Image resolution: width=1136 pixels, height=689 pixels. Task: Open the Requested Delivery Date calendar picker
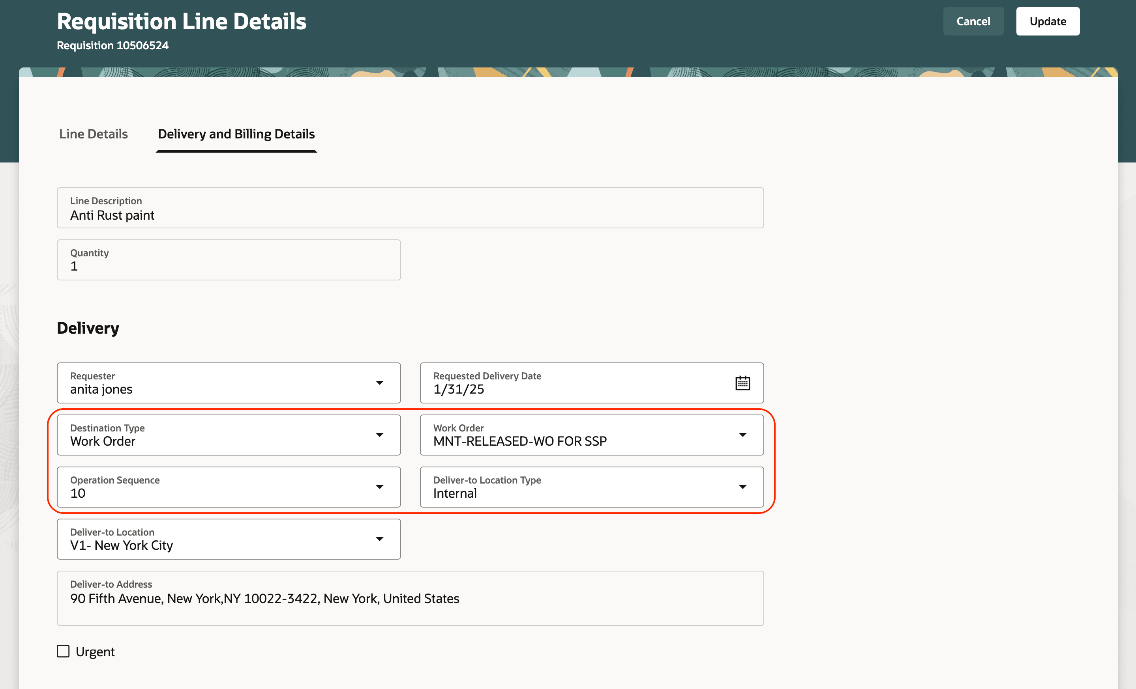[742, 382]
